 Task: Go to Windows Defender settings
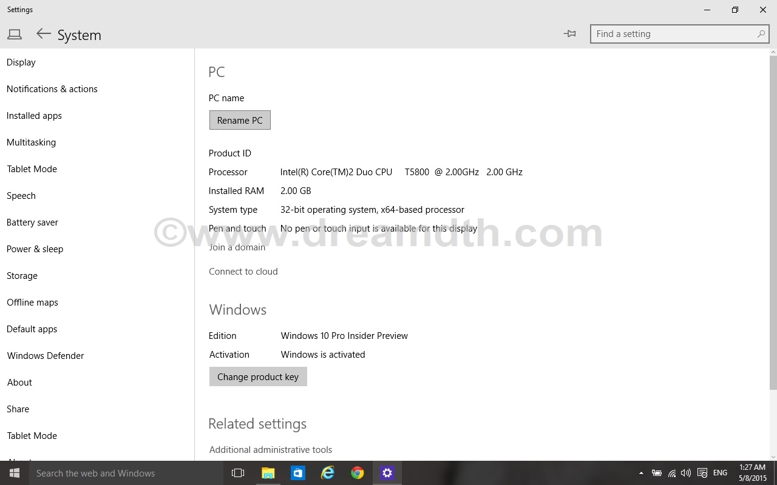click(46, 356)
